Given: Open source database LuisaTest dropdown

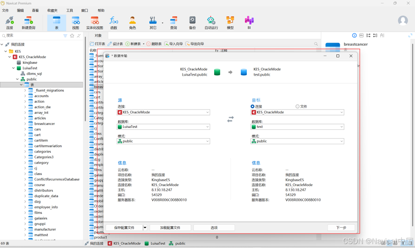Looking at the screenshot, I should coord(163,127).
